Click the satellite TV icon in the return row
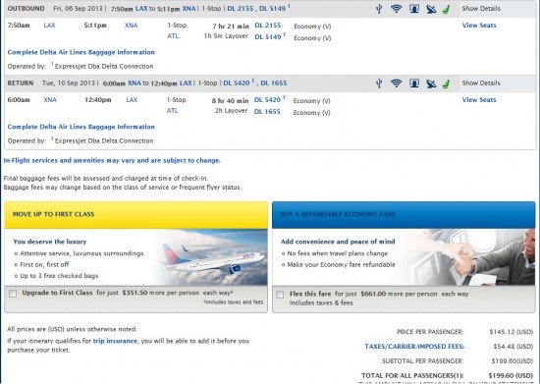Screen dimensions: 540x384 click(x=431, y=83)
